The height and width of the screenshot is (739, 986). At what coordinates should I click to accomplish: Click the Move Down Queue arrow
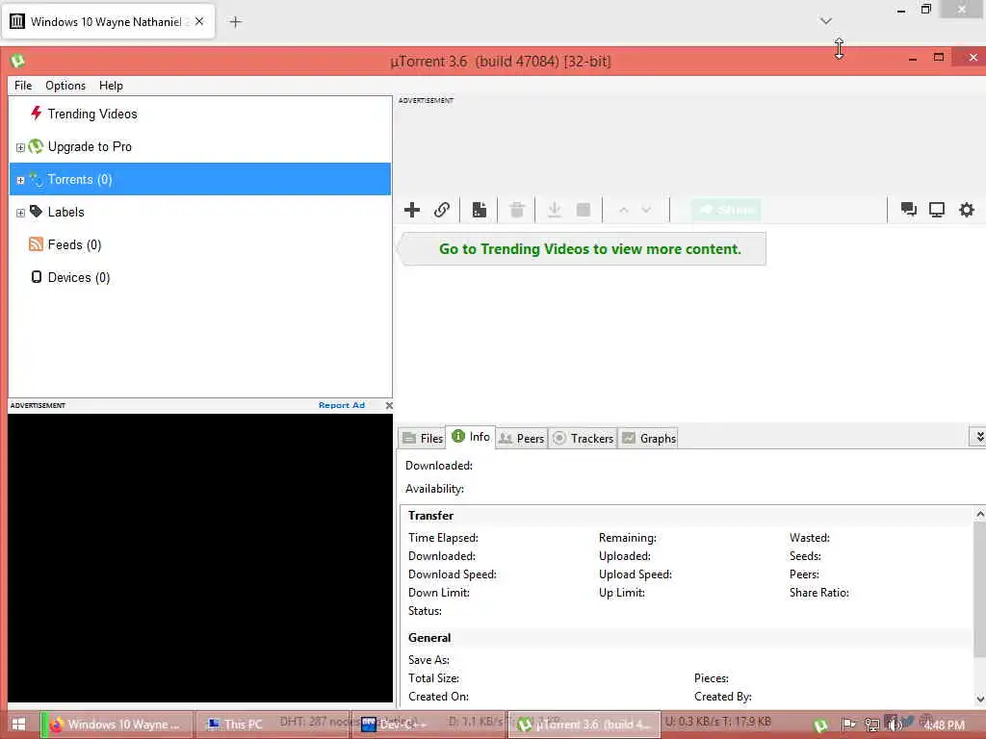(x=646, y=210)
